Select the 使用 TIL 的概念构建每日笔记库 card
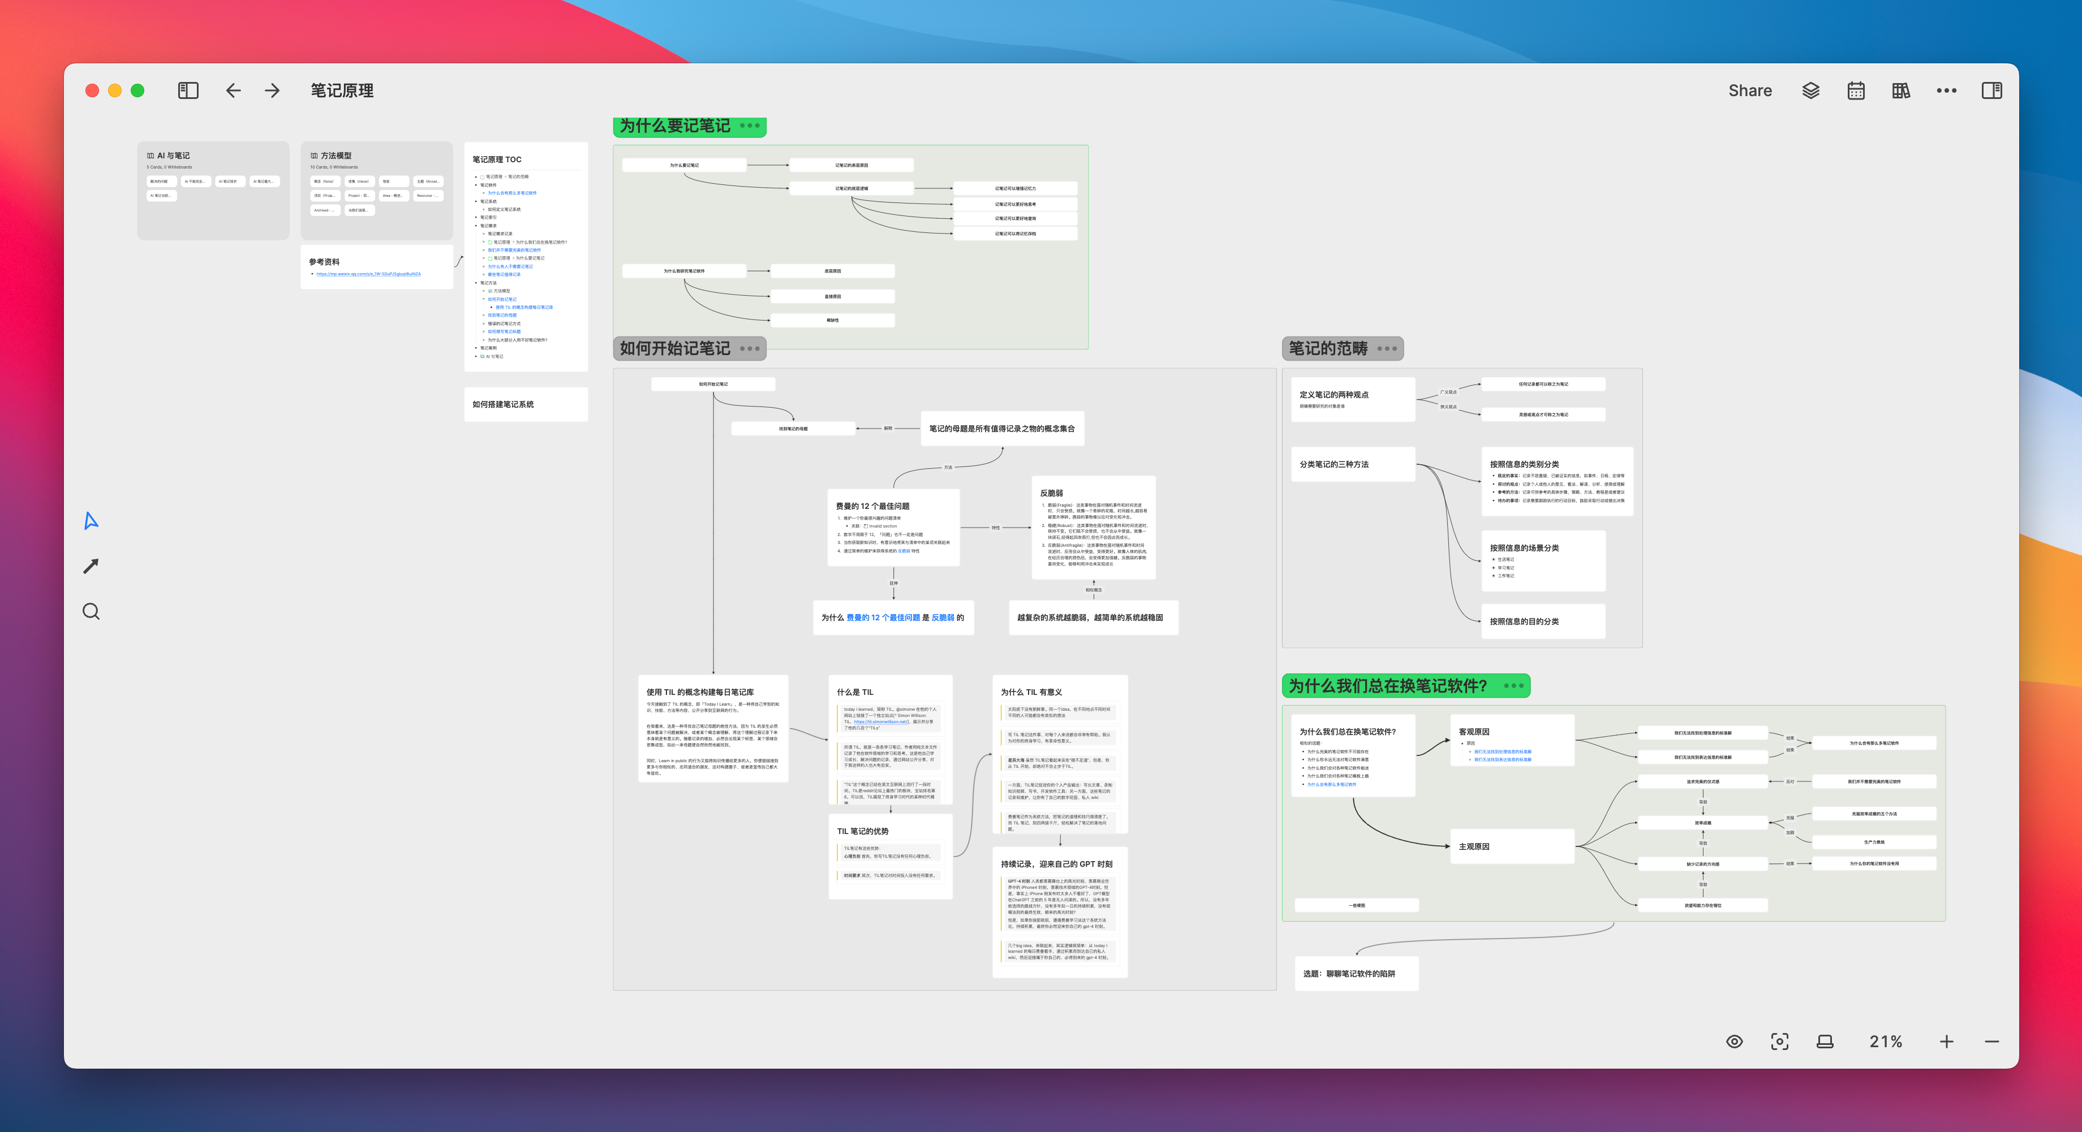 (x=713, y=728)
